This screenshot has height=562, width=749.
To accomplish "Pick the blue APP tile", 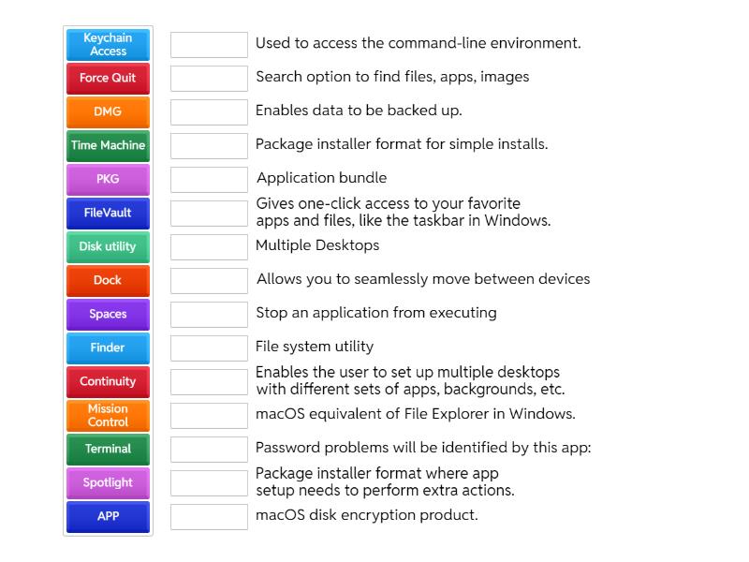I will pos(108,516).
